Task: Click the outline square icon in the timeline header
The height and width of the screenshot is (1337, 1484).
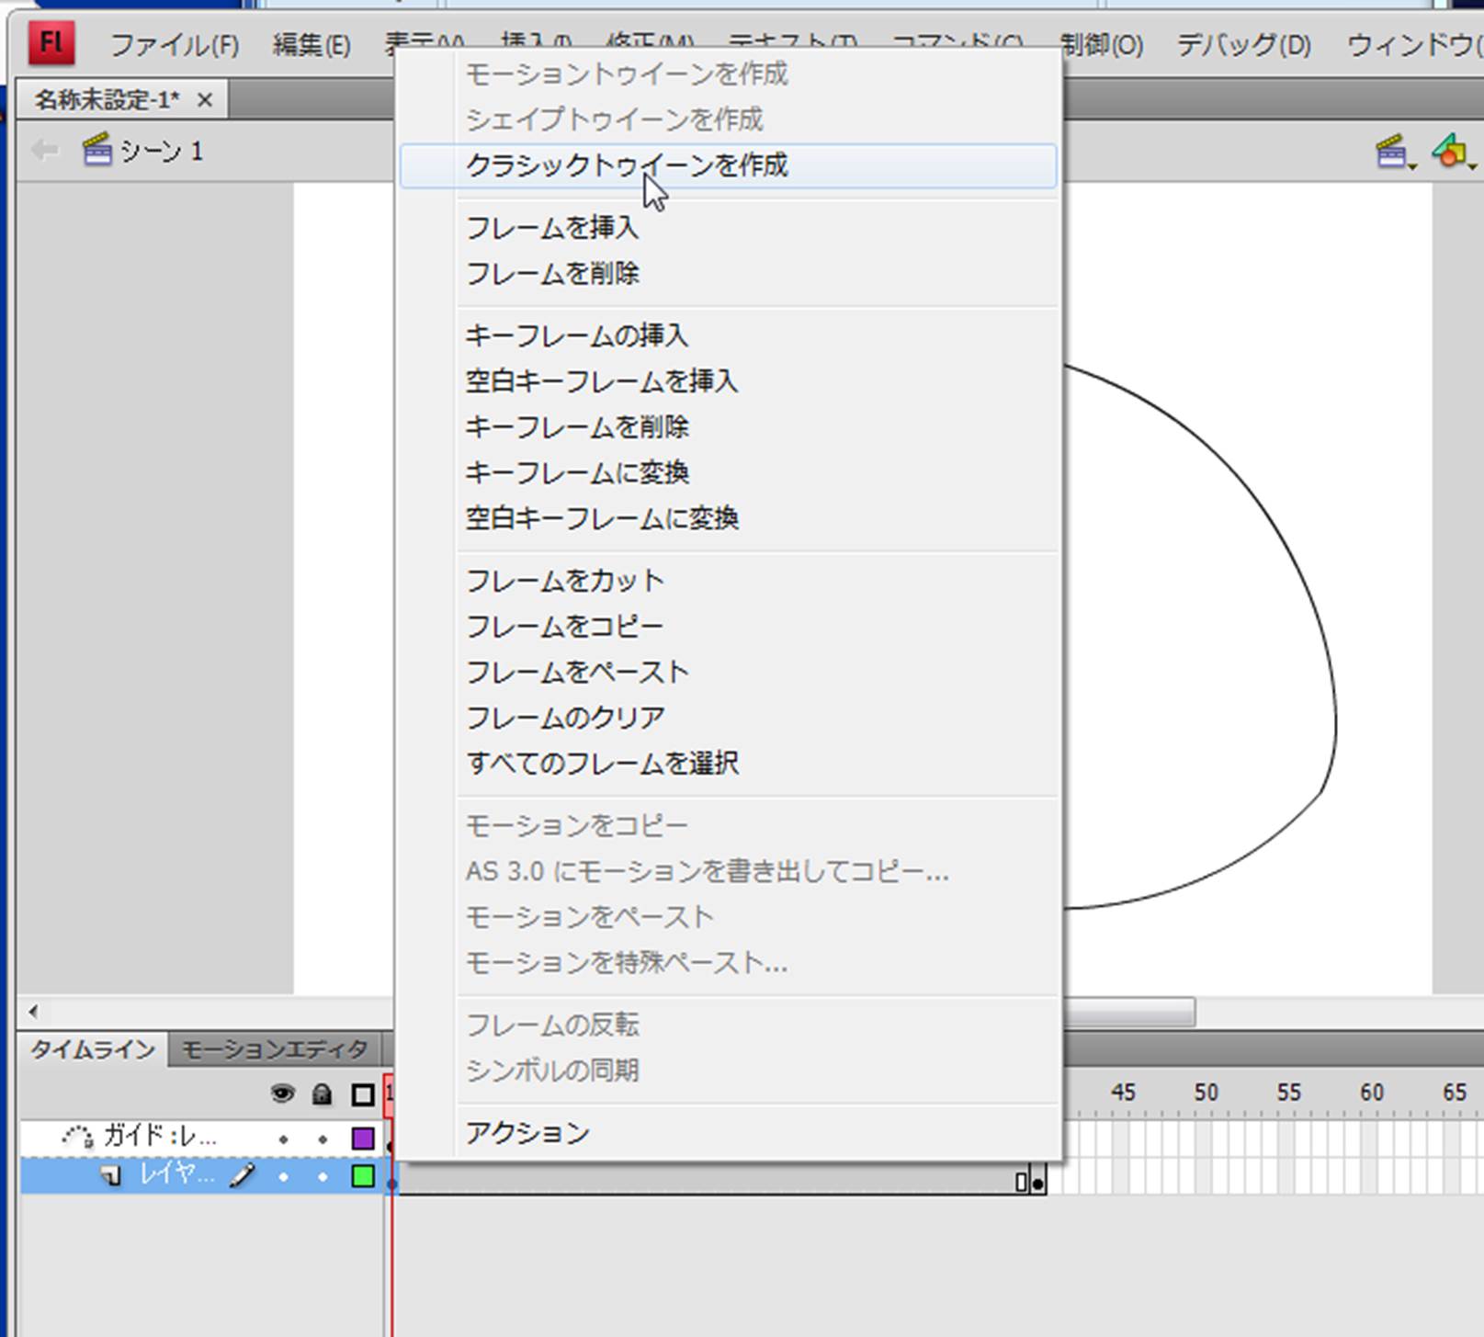Action: pos(363,1094)
